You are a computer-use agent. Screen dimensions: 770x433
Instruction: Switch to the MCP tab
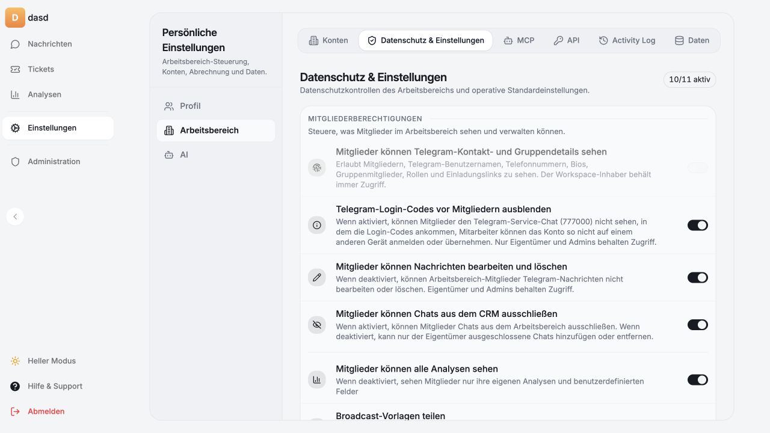click(519, 40)
